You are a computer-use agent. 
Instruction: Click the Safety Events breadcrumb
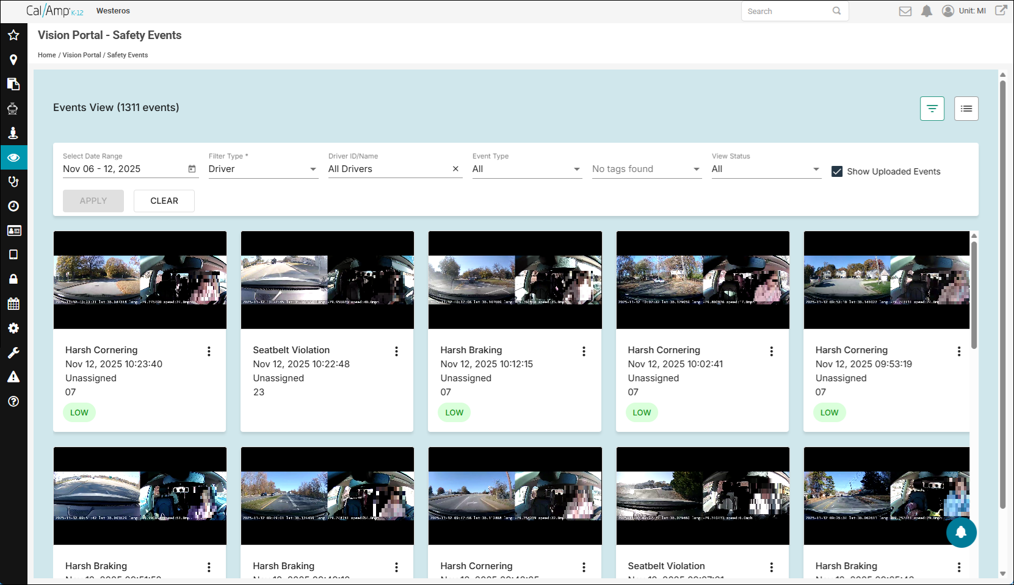pos(128,55)
